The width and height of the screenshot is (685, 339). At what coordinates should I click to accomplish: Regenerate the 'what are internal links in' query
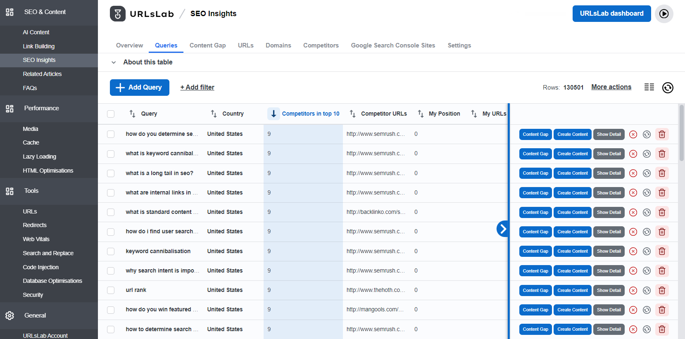[647, 193]
